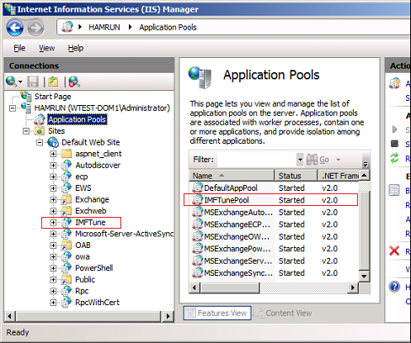Click the blue Help question mark icon
Screen dimensions: 411x343
pos(394,287)
